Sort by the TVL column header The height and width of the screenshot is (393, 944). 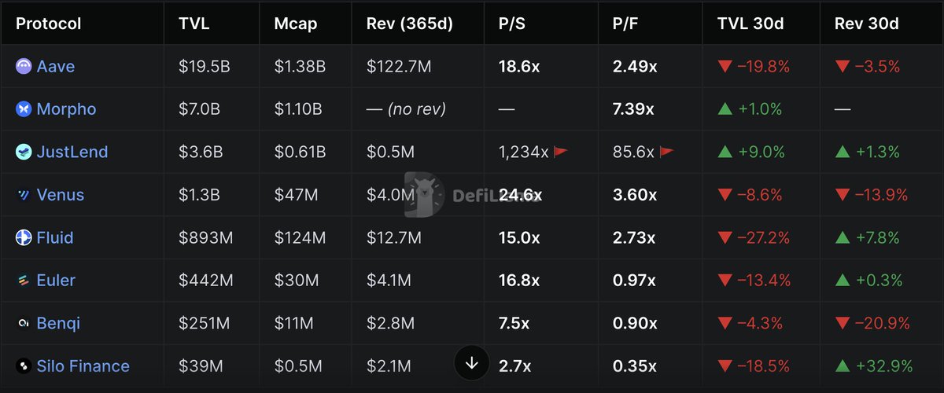pos(194,24)
